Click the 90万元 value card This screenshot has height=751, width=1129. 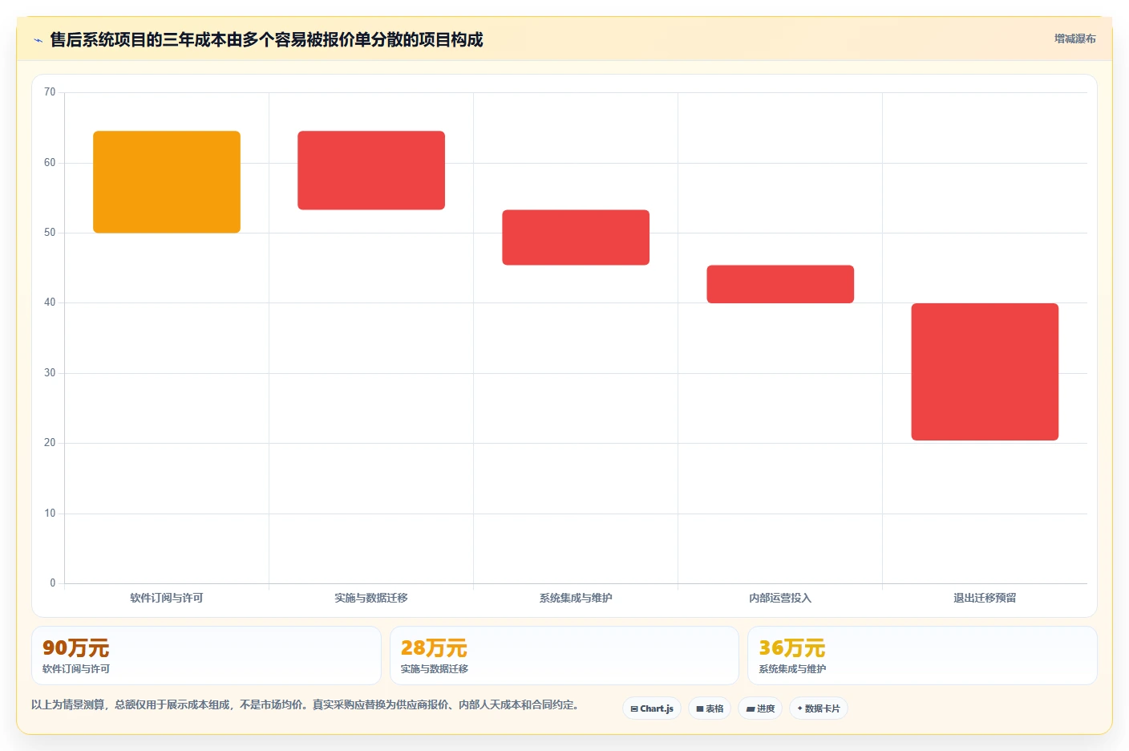[x=206, y=656]
